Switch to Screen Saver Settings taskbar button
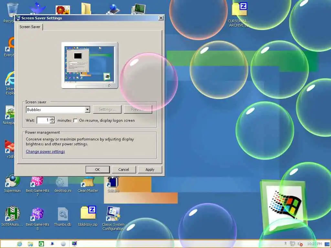The width and height of the screenshot is (331, 248). point(74,244)
